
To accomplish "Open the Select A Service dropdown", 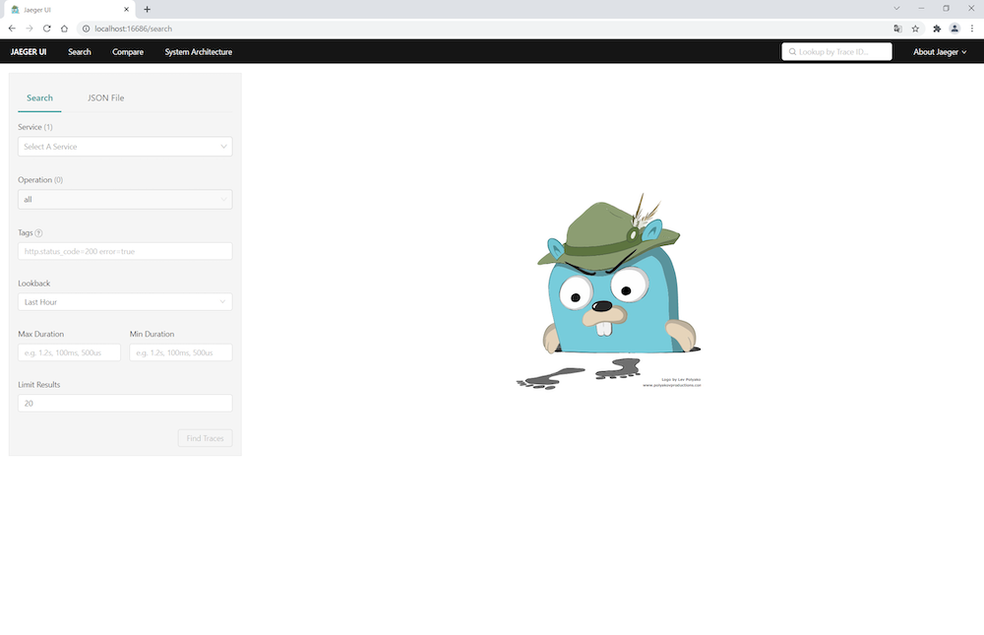I will (125, 147).
